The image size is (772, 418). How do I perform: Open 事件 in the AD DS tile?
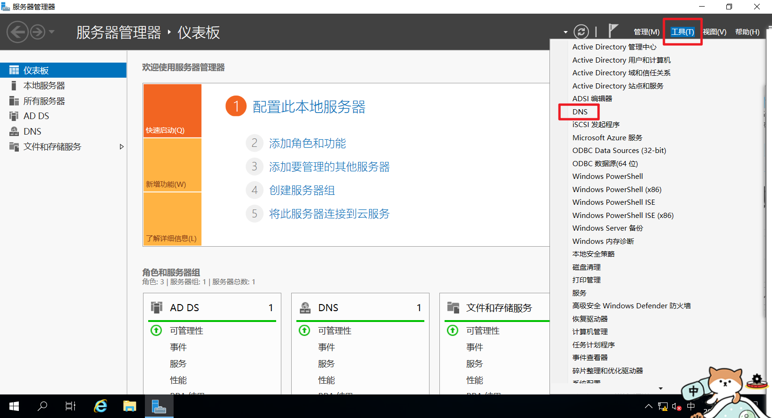178,347
